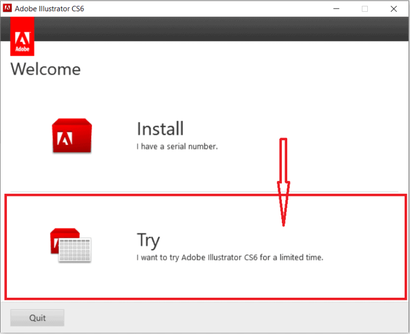Viewport: 410px width, 334px height.
Task: Close the Adobe Illustrator CS6 installer
Action: coord(393,9)
